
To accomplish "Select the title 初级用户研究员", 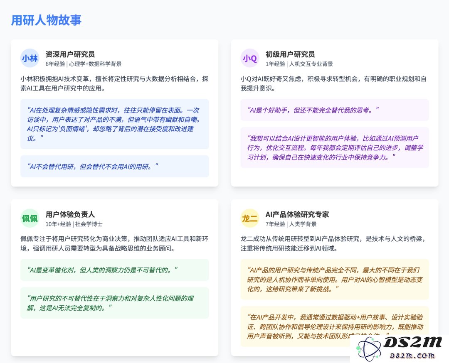I will 290,54.
